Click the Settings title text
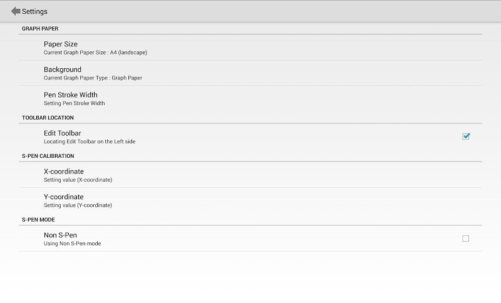The height and width of the screenshot is (303, 501). (34, 11)
